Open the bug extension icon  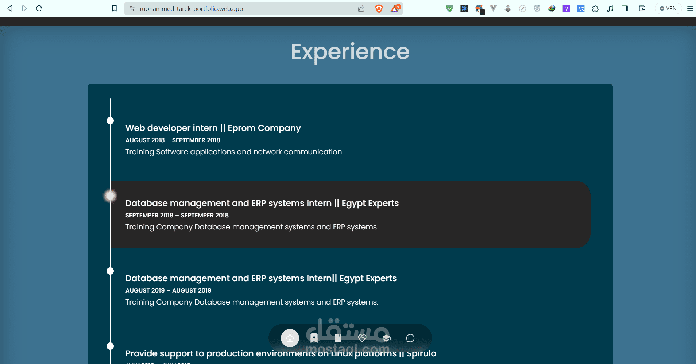click(x=508, y=9)
